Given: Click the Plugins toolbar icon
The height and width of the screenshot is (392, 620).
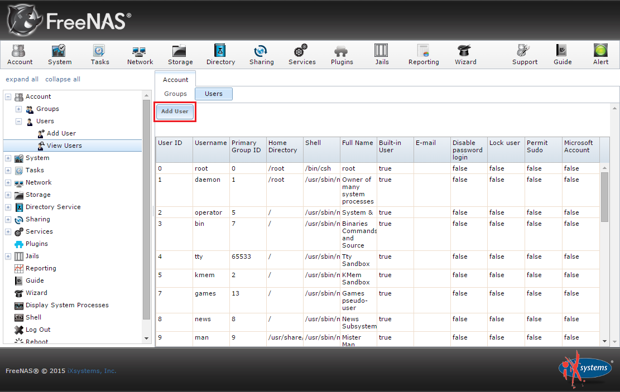Looking at the screenshot, I should [x=342, y=55].
